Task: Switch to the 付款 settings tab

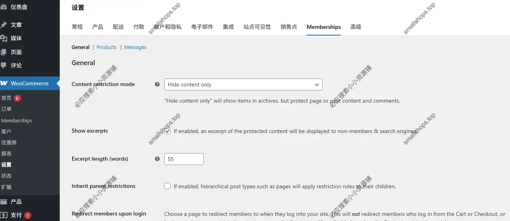Action: pos(139,27)
